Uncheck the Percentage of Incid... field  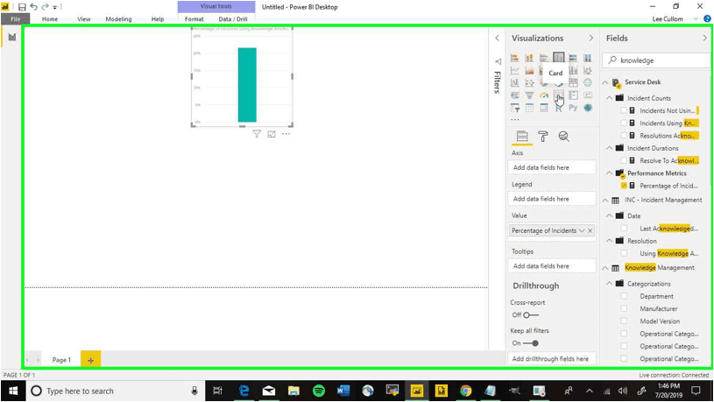(x=624, y=186)
